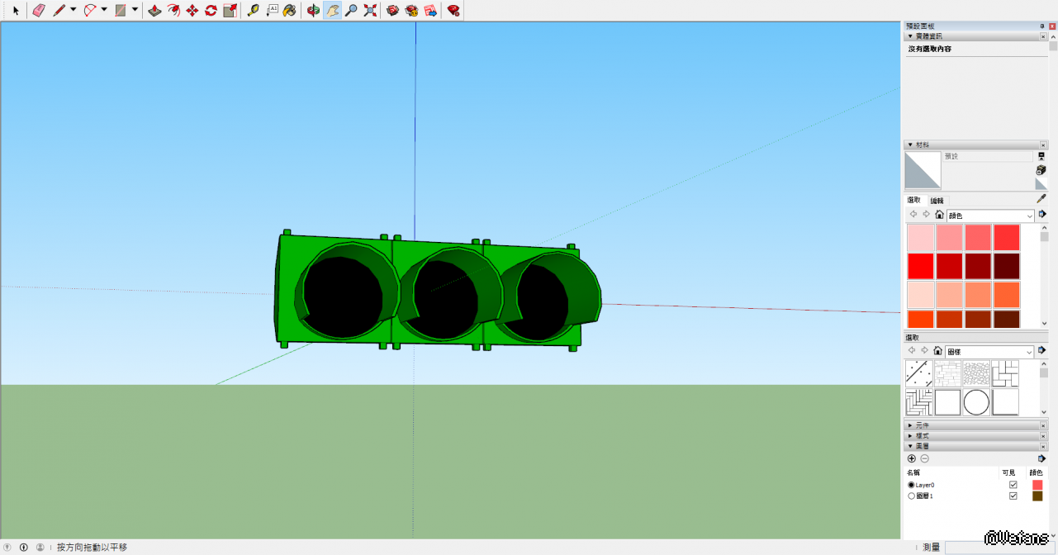Select the Eraser tool
Screen dimensions: 1058x555
click(x=38, y=11)
